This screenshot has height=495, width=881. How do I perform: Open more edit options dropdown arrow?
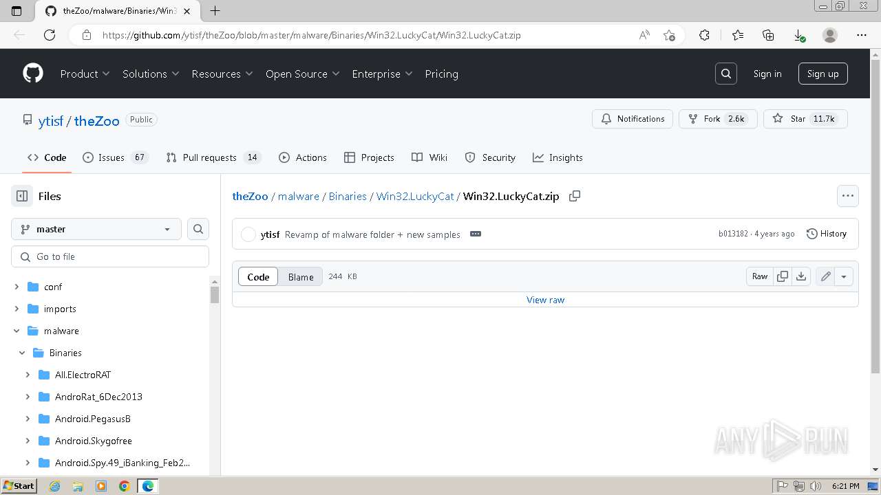[x=844, y=276]
